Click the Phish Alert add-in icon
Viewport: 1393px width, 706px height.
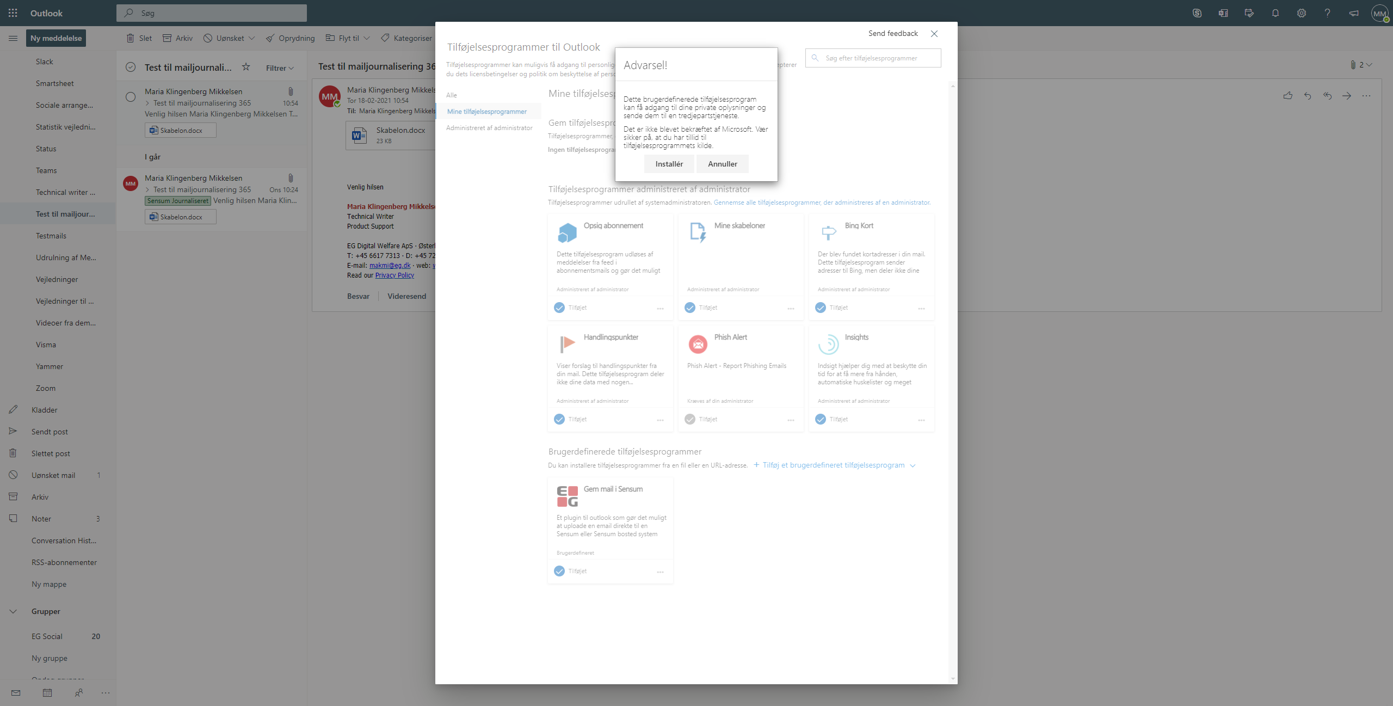tap(698, 344)
